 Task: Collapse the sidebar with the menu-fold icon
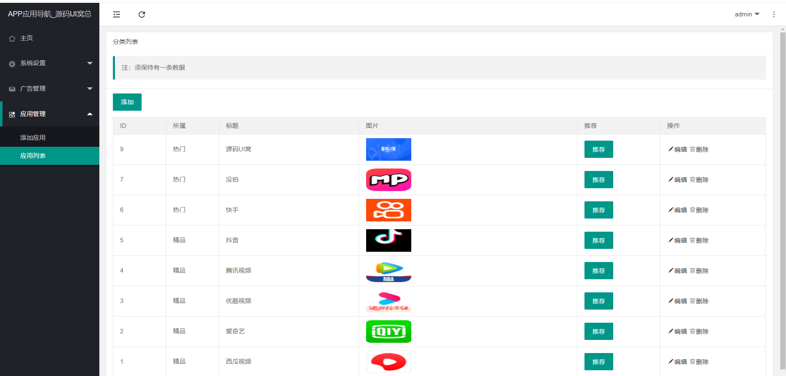pos(117,15)
